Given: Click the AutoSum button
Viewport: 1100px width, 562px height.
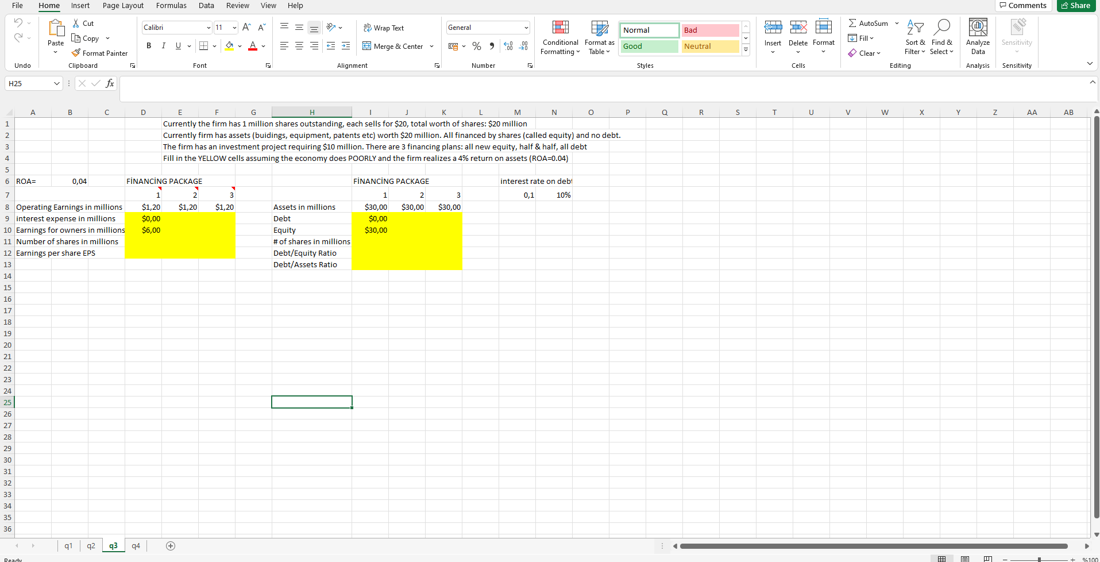Looking at the screenshot, I should coord(868,23).
